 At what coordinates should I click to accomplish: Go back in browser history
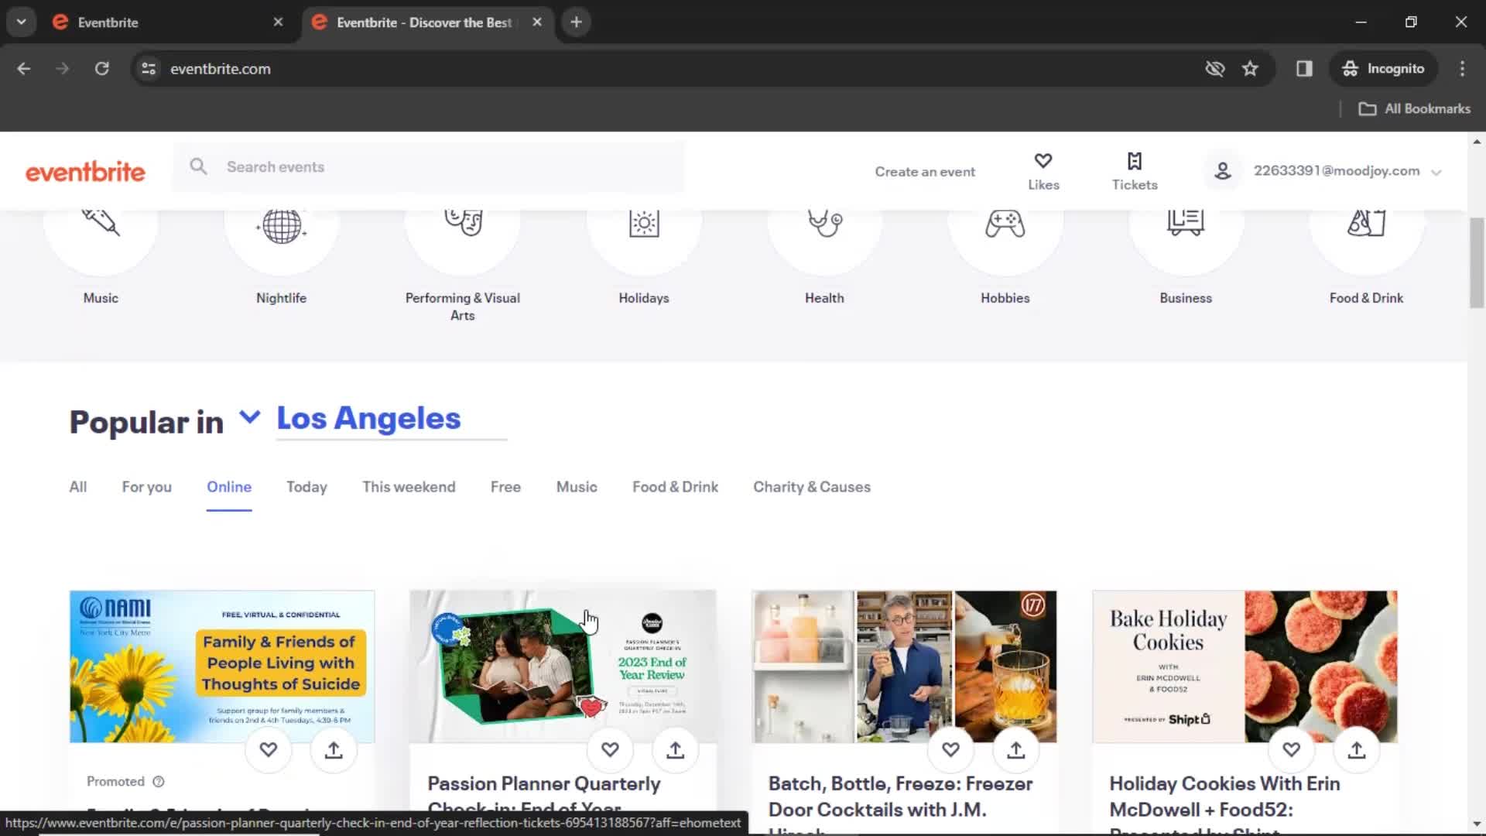click(24, 69)
